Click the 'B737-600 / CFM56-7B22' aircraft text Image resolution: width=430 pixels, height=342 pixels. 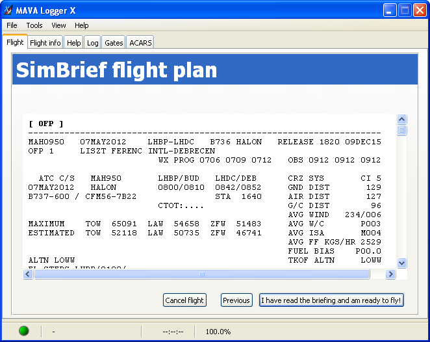coord(82,196)
